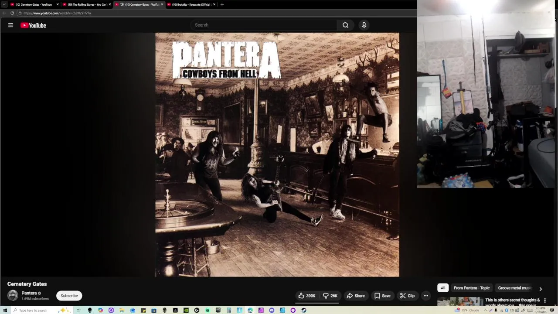Image resolution: width=558 pixels, height=314 pixels.
Task: Open the suggested video thumbnail in sidebar
Action: [x=460, y=301]
